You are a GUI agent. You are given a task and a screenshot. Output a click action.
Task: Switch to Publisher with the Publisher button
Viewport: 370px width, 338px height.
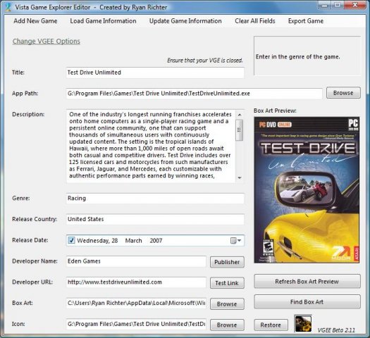click(x=227, y=262)
